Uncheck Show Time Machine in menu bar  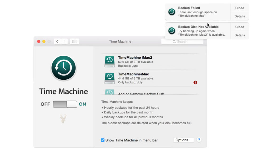(x=103, y=140)
